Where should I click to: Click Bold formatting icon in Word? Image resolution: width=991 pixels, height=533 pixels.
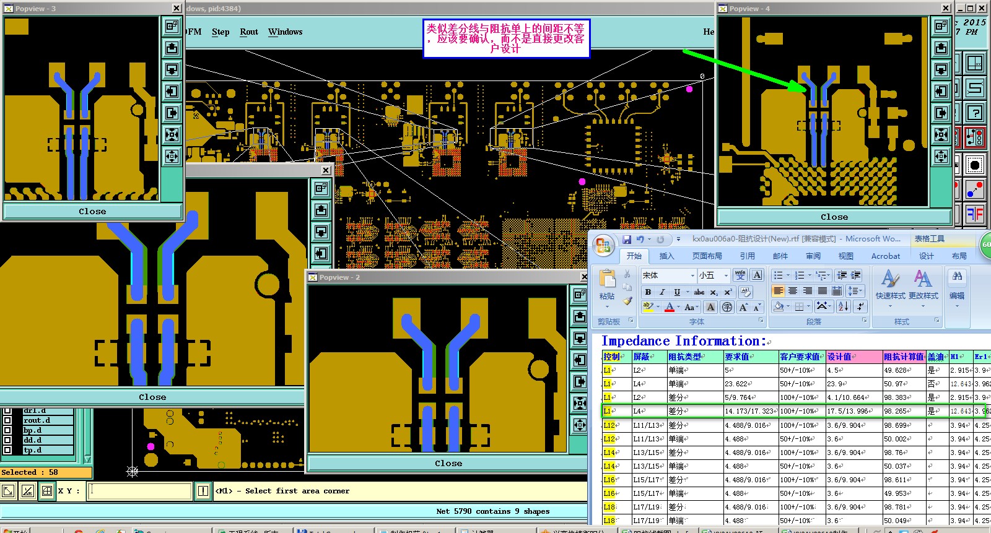pyautogui.click(x=648, y=292)
